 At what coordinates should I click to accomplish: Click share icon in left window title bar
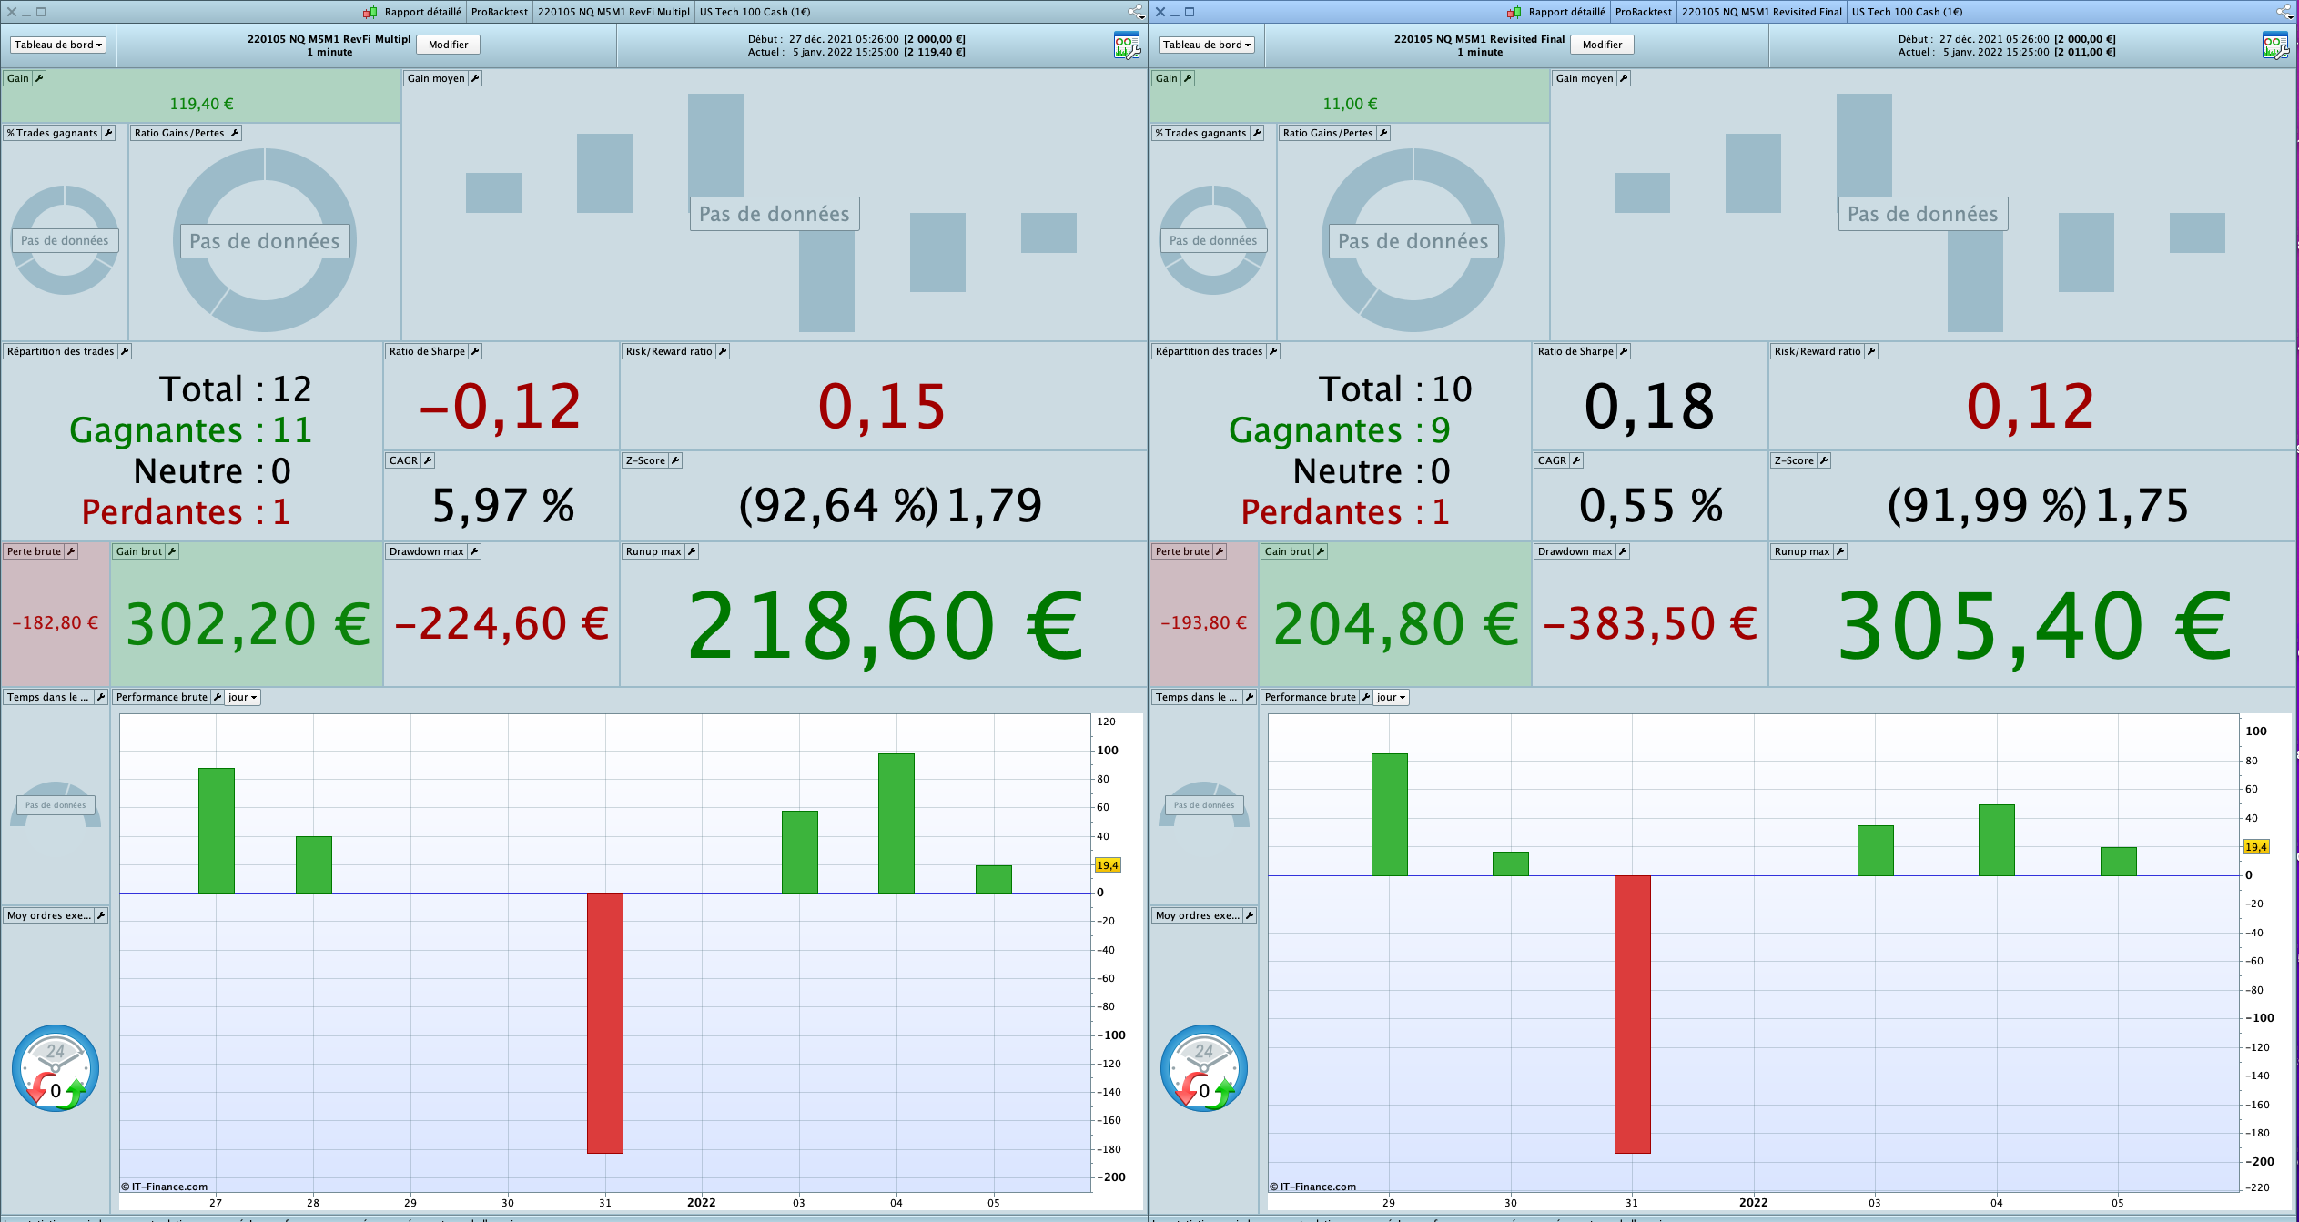coord(1136,12)
